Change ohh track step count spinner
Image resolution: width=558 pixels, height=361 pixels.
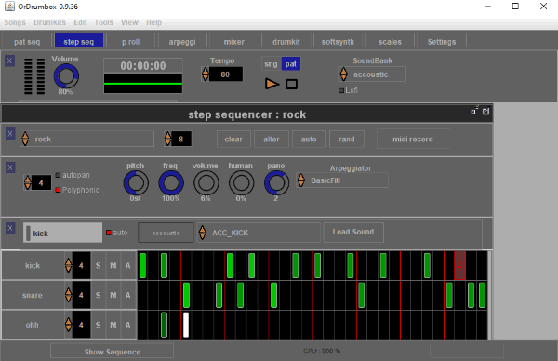coord(68,325)
